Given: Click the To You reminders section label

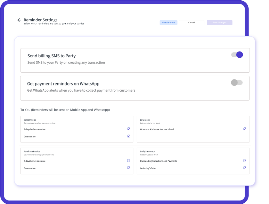Looking at the screenshot, I should click(66, 110).
